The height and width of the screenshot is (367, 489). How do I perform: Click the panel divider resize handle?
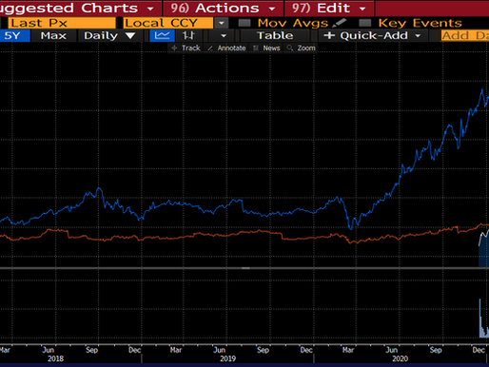point(245,268)
